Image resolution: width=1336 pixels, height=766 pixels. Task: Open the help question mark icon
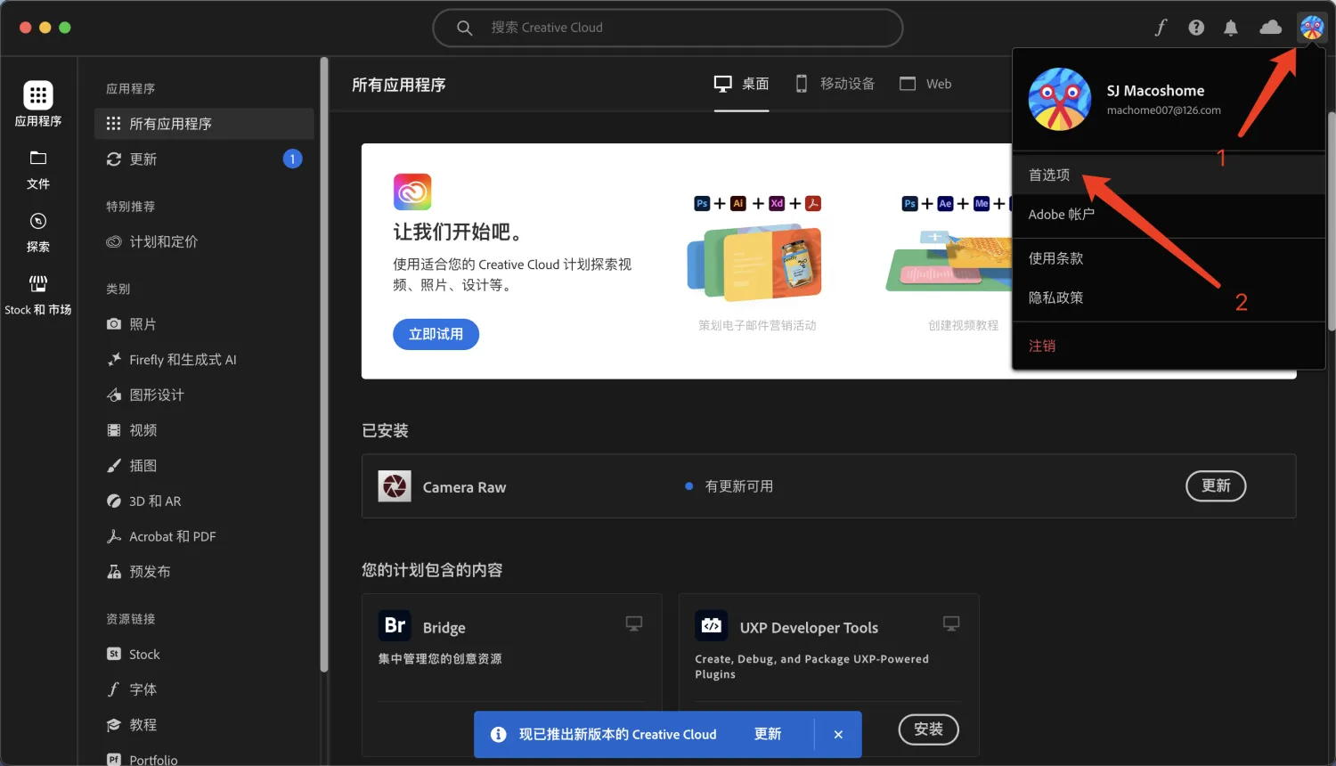tap(1196, 28)
